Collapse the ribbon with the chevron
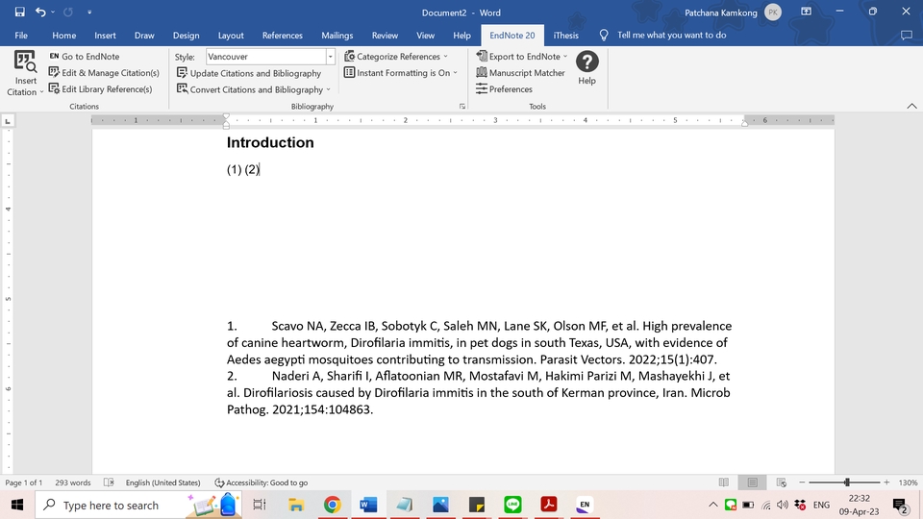This screenshot has width=923, height=519. click(x=911, y=106)
